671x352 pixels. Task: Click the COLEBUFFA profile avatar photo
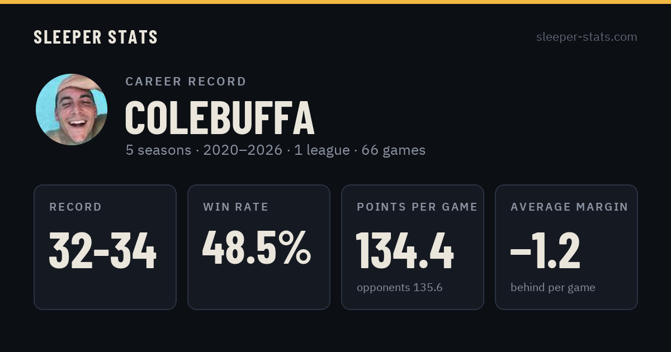pos(72,110)
